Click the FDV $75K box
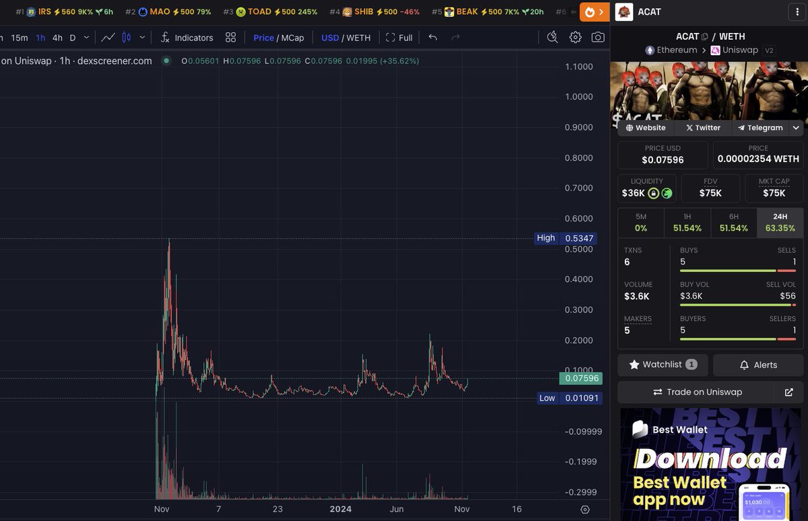Screen dimensions: 808x521 [x=710, y=188]
